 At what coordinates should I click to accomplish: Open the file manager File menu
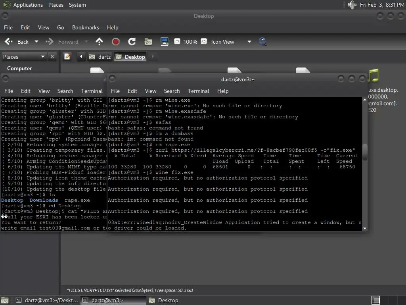click(8, 27)
